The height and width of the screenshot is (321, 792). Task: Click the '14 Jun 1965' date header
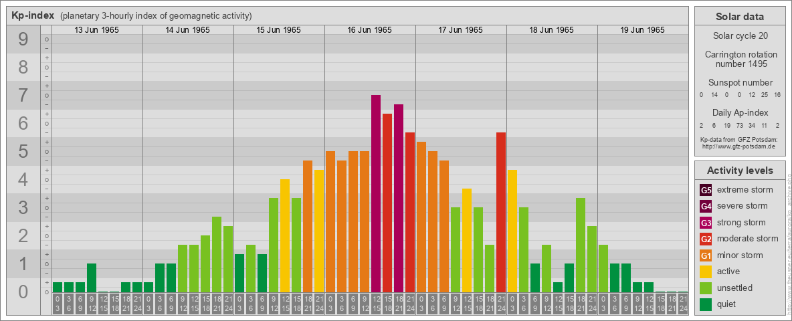coord(188,30)
